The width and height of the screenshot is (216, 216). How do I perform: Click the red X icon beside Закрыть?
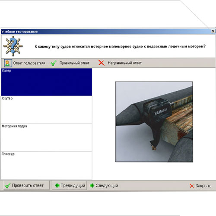(192, 186)
